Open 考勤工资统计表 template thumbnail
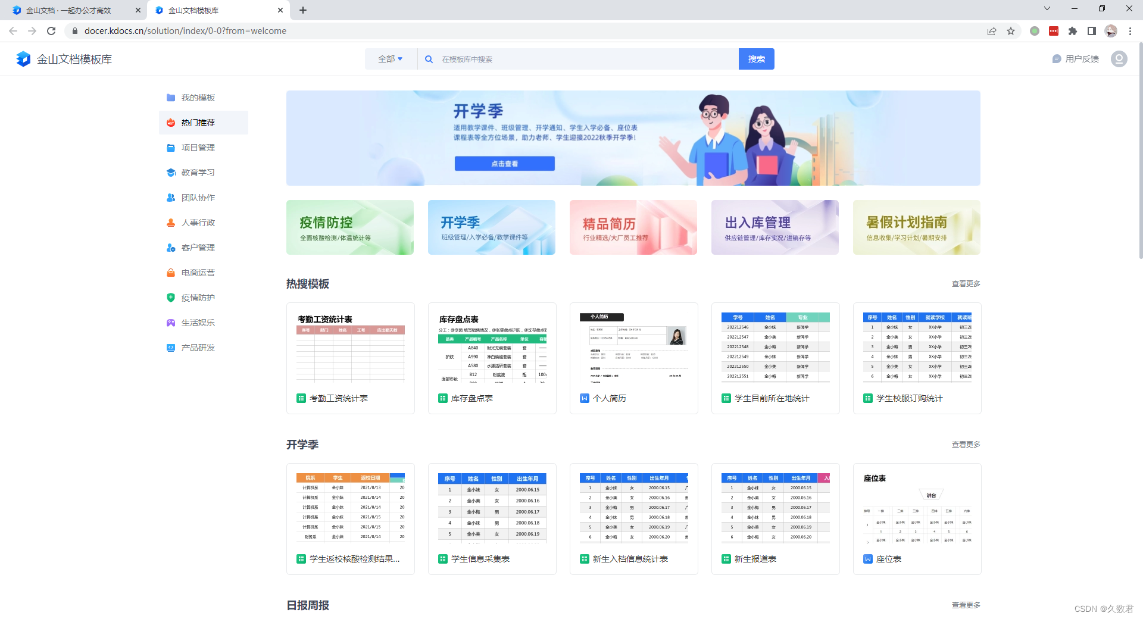The width and height of the screenshot is (1143, 619). [351, 346]
